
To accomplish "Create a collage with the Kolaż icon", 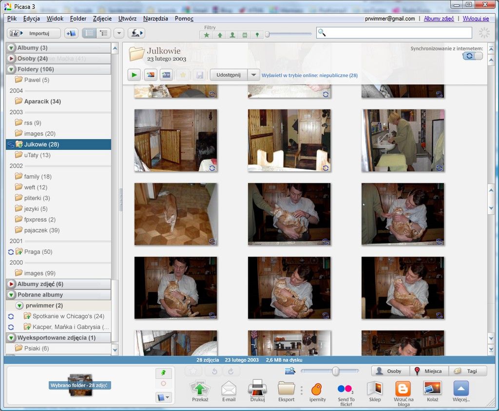I will point(432,388).
